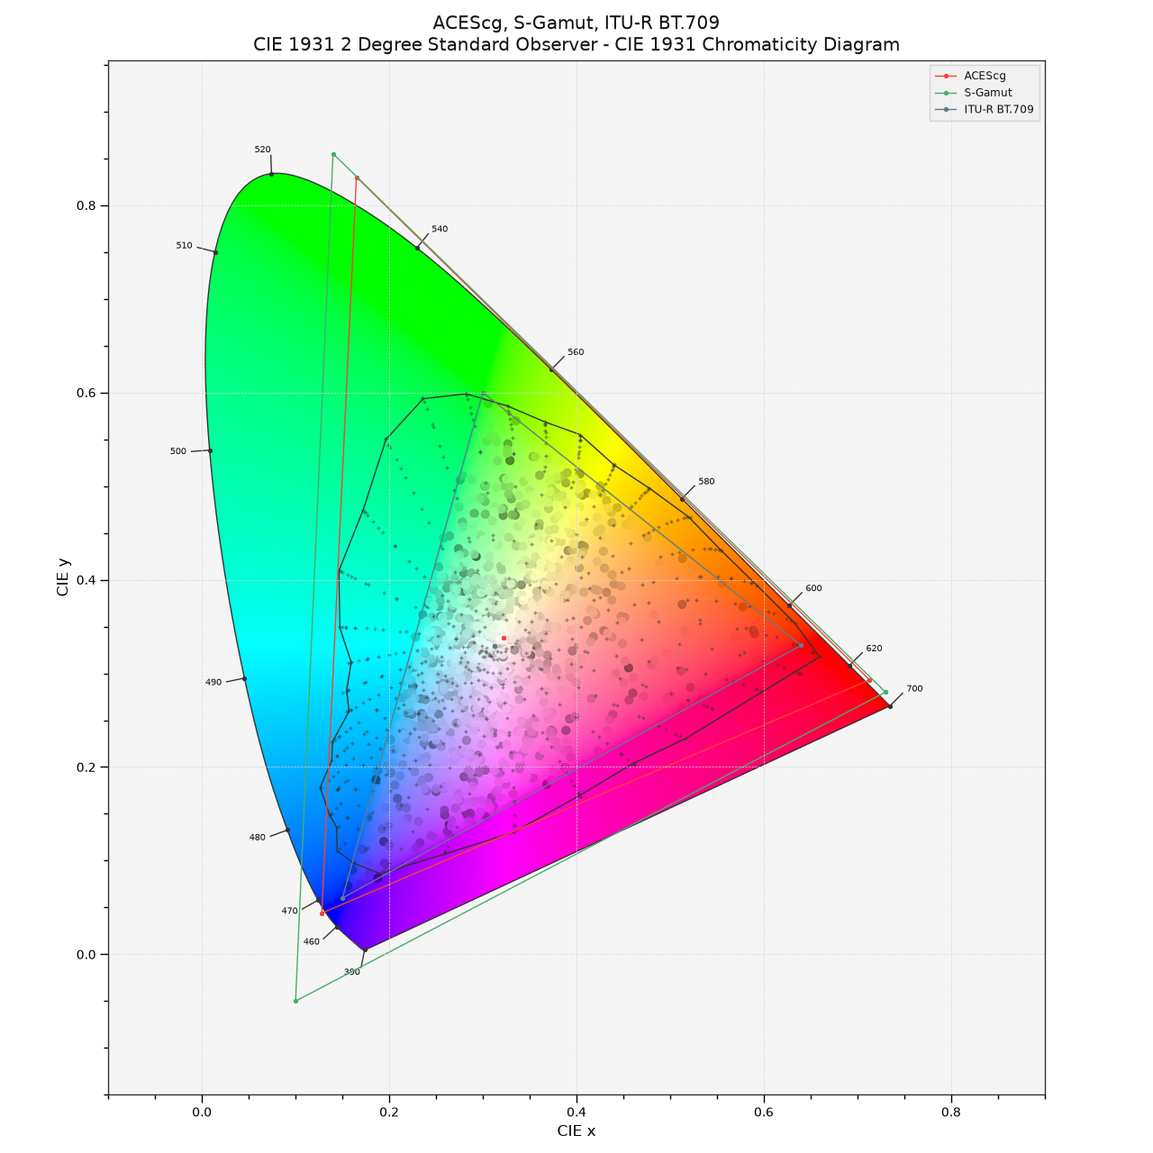This screenshot has height=1153, width=1153.
Task: Click the 540 wavelength label
Action: click(440, 229)
